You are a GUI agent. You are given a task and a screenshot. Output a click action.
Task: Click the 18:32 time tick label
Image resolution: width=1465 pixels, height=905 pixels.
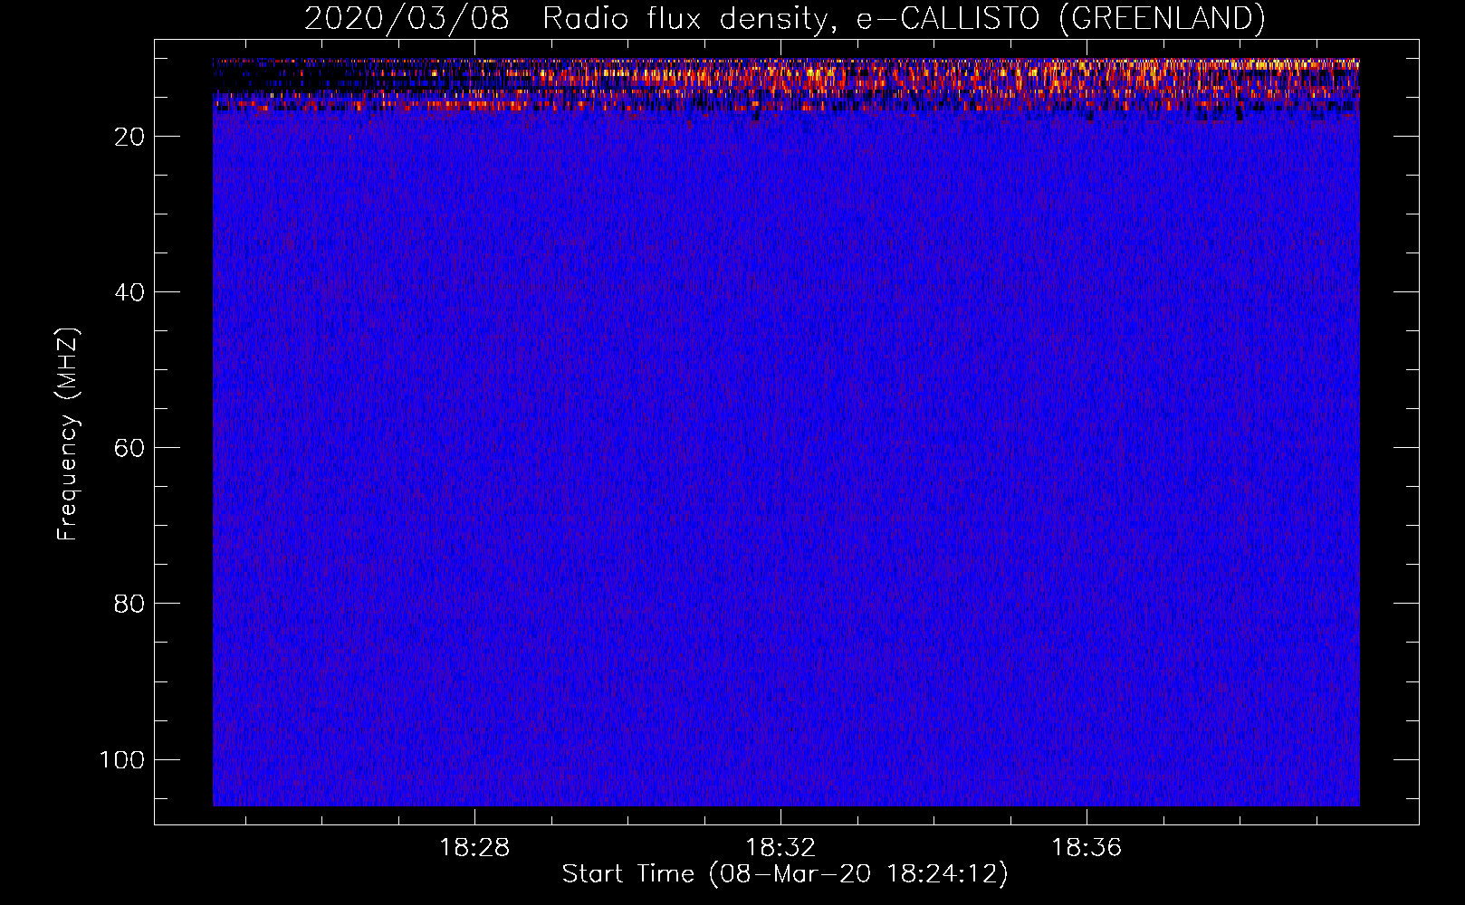[x=780, y=848]
